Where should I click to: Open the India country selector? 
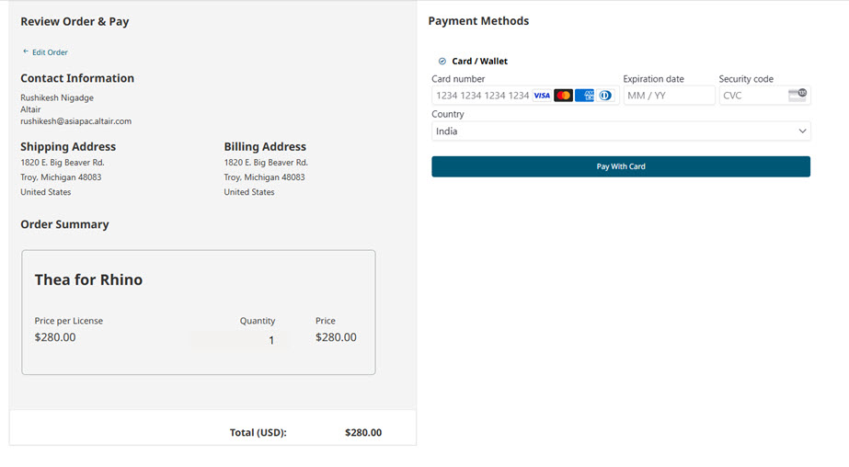(x=621, y=131)
